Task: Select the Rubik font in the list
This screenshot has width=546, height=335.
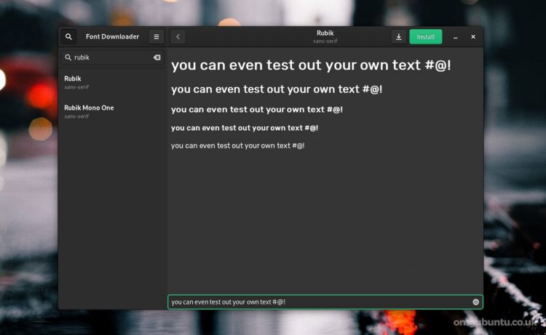Action: coord(112,82)
